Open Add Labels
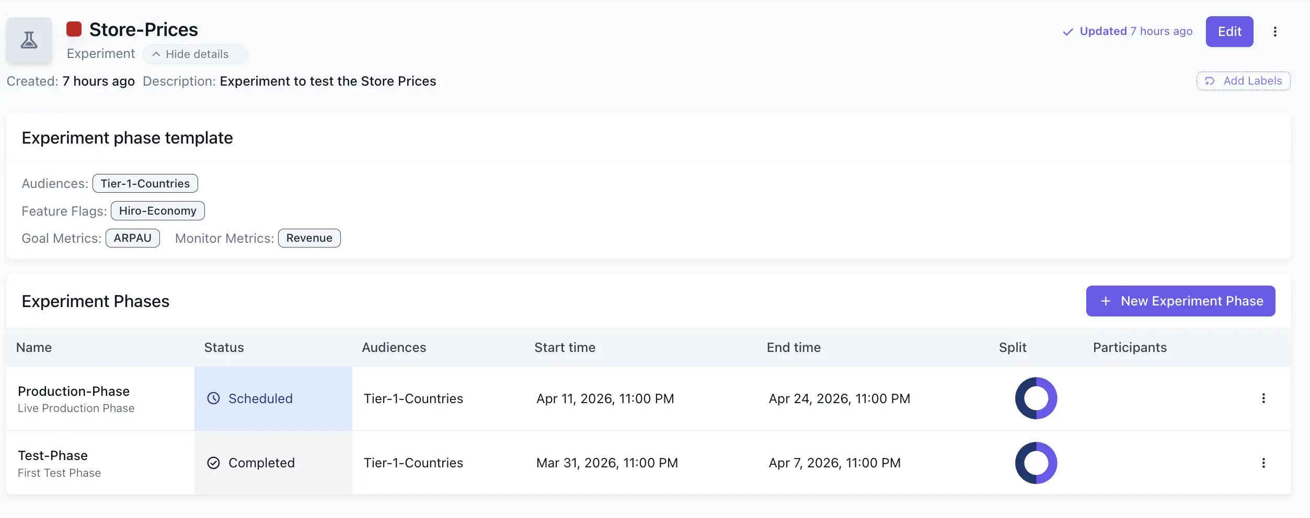 click(1243, 81)
